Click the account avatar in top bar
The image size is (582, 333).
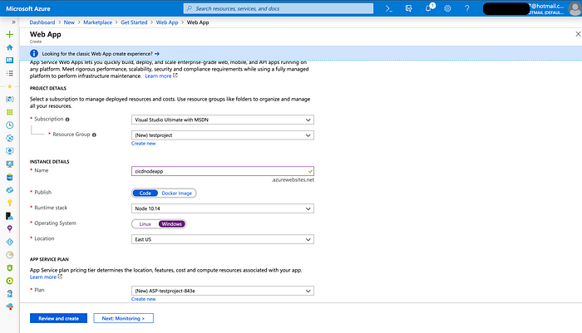[575, 8]
